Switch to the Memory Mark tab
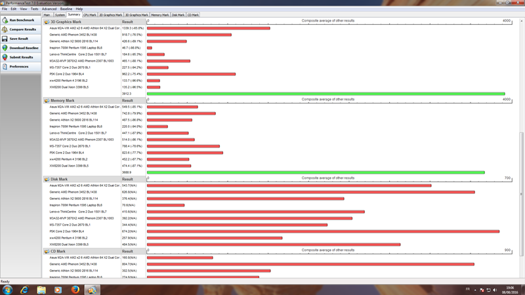This screenshot has height=295, width=525. [x=159, y=15]
